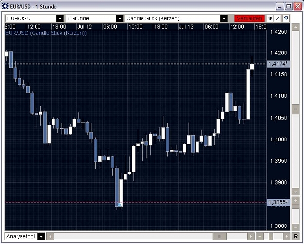Open the EUR/USD currency pair dropdown
This screenshot has height=244, width=304.
point(35,18)
